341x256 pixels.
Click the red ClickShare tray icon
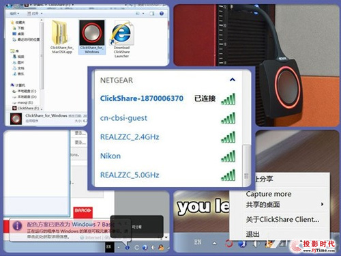coord(229,244)
